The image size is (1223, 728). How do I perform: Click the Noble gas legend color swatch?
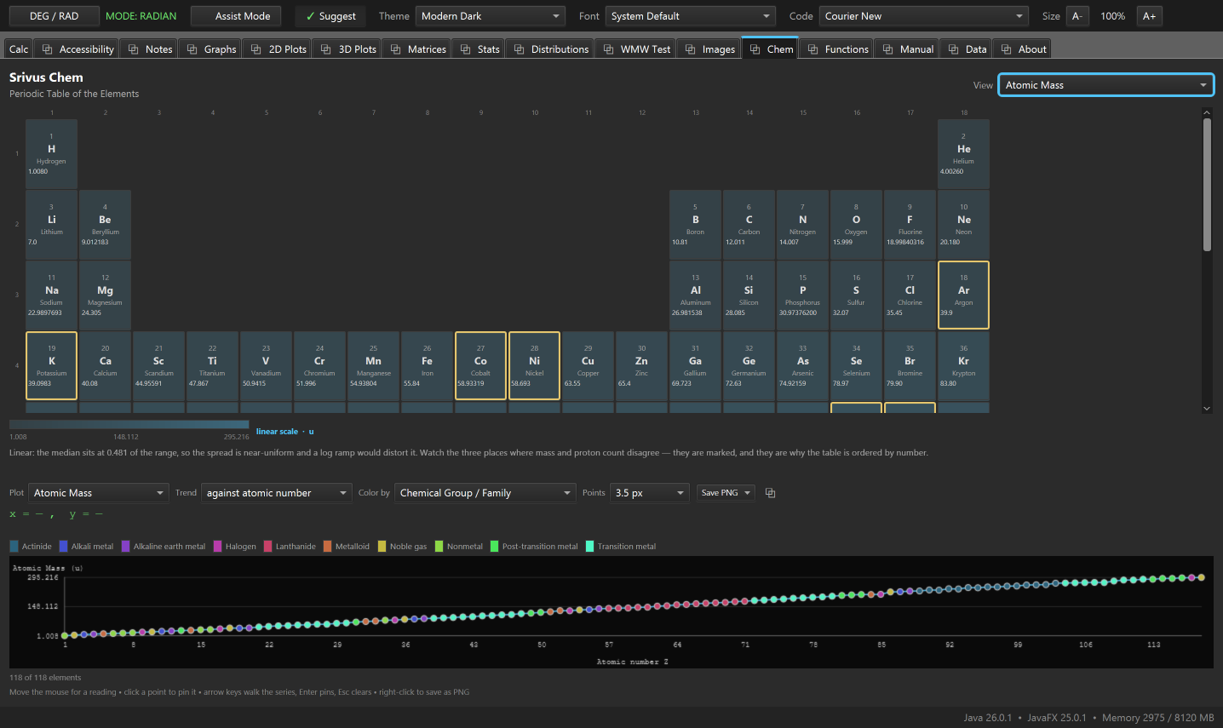coord(382,547)
